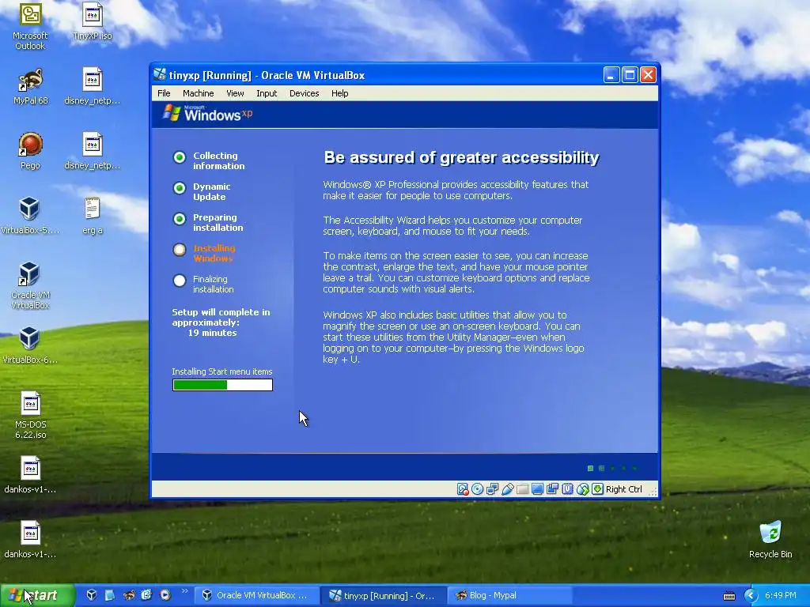Click the USB devices indicator in the VM status bar
This screenshot has height=607, width=810.
coord(507,488)
